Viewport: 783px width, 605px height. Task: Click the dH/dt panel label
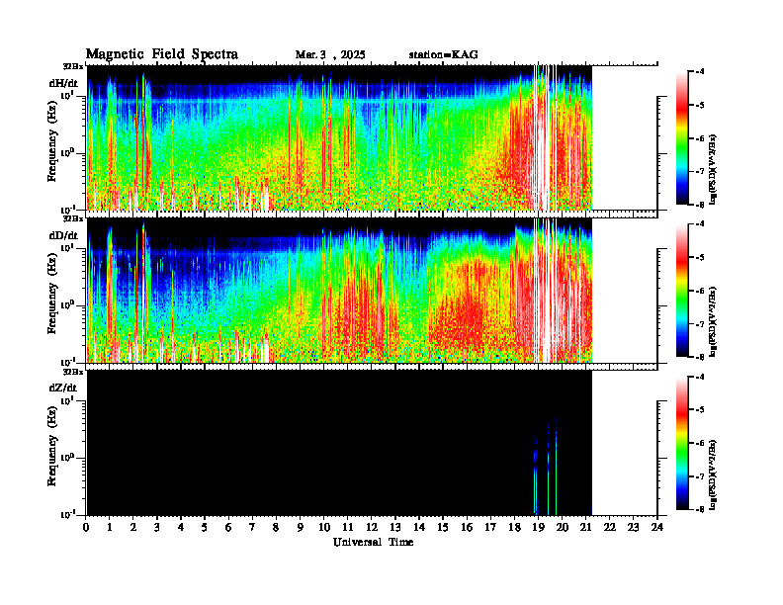click(63, 83)
